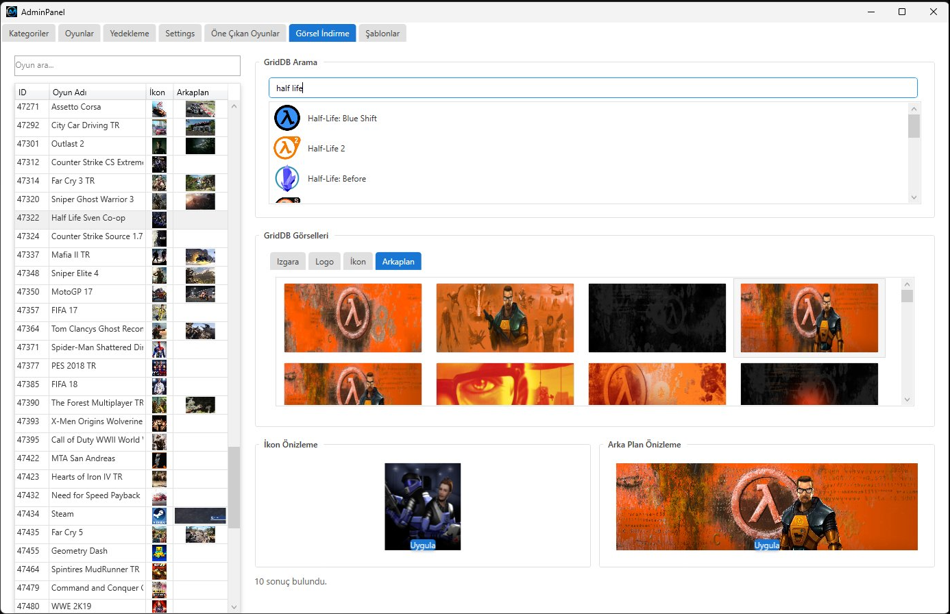Click the Geometry Dash icon in list
Viewport: 950px width, 614px height.
coord(159,552)
